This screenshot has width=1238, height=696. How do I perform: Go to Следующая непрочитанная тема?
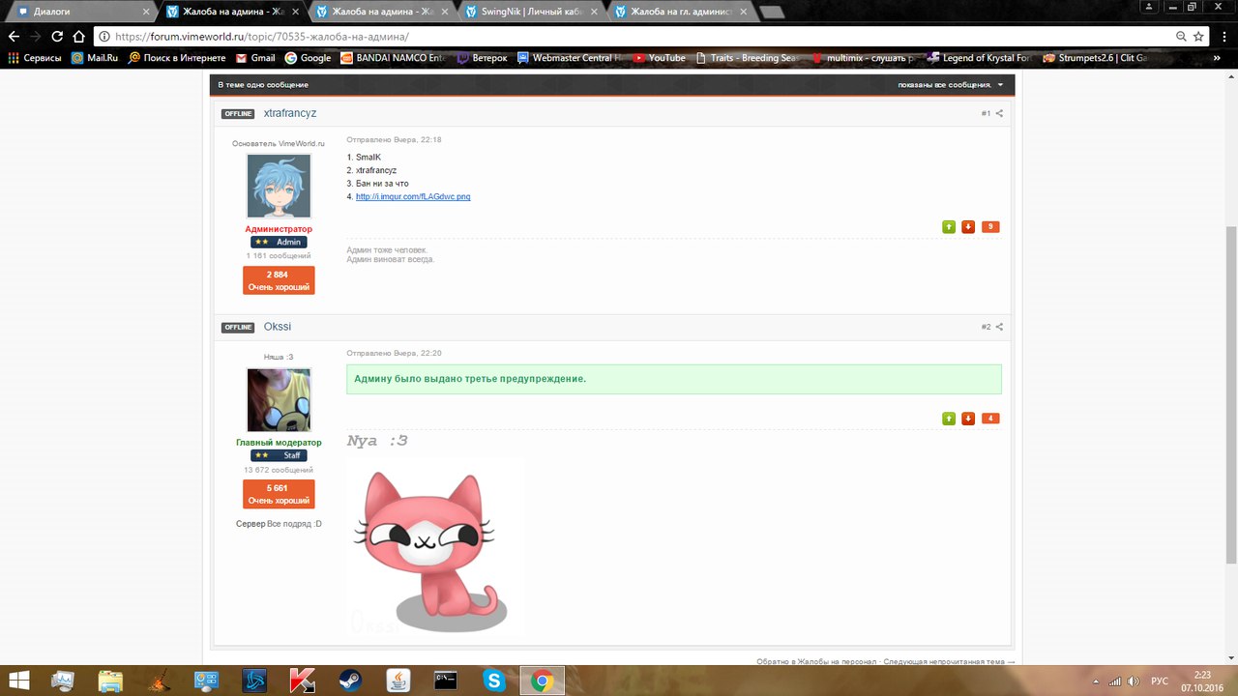pyautogui.click(x=949, y=662)
